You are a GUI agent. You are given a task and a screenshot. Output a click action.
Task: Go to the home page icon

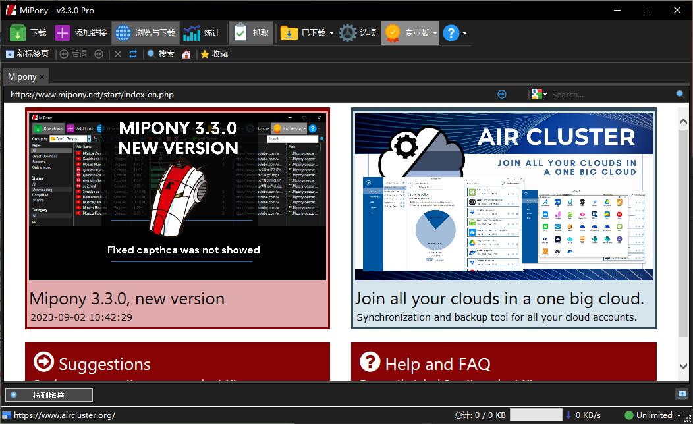(186, 55)
